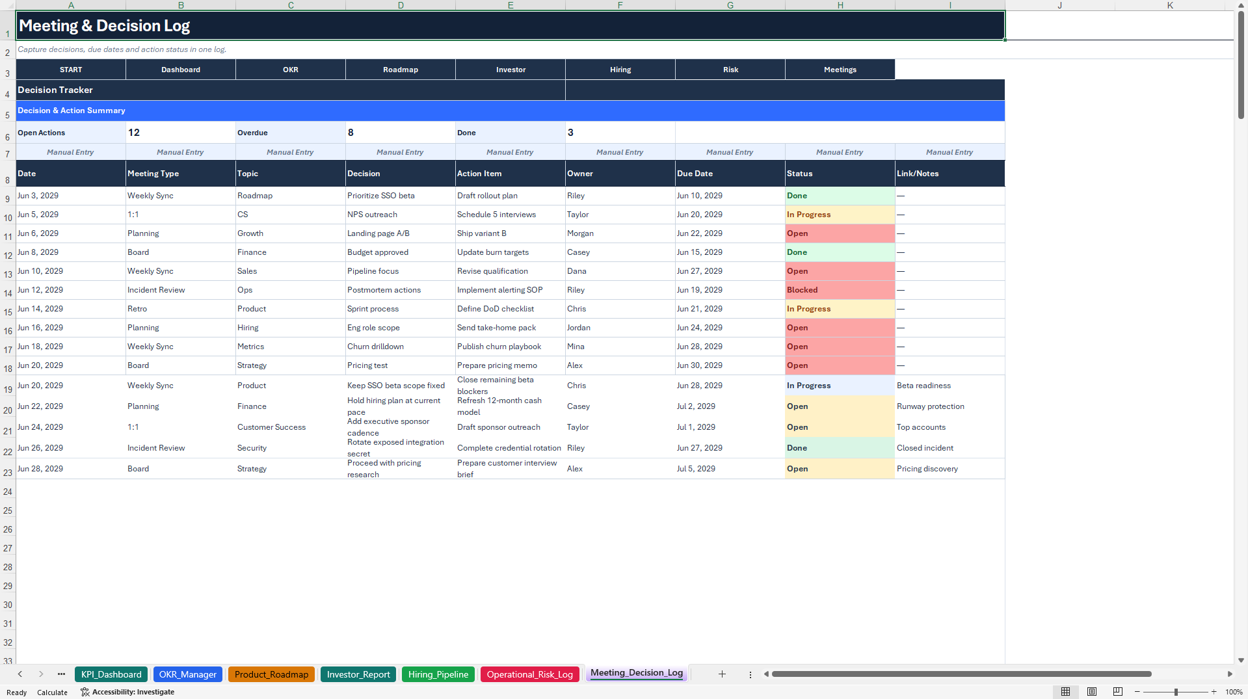Switch to Page Layout view icon
The image size is (1248, 699).
pos(1092,692)
